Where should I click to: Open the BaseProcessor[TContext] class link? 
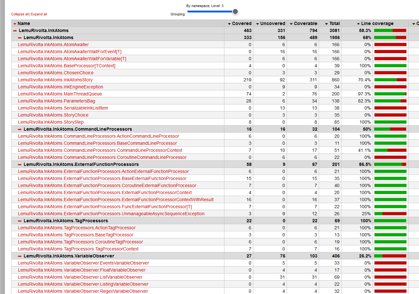[x=67, y=66]
